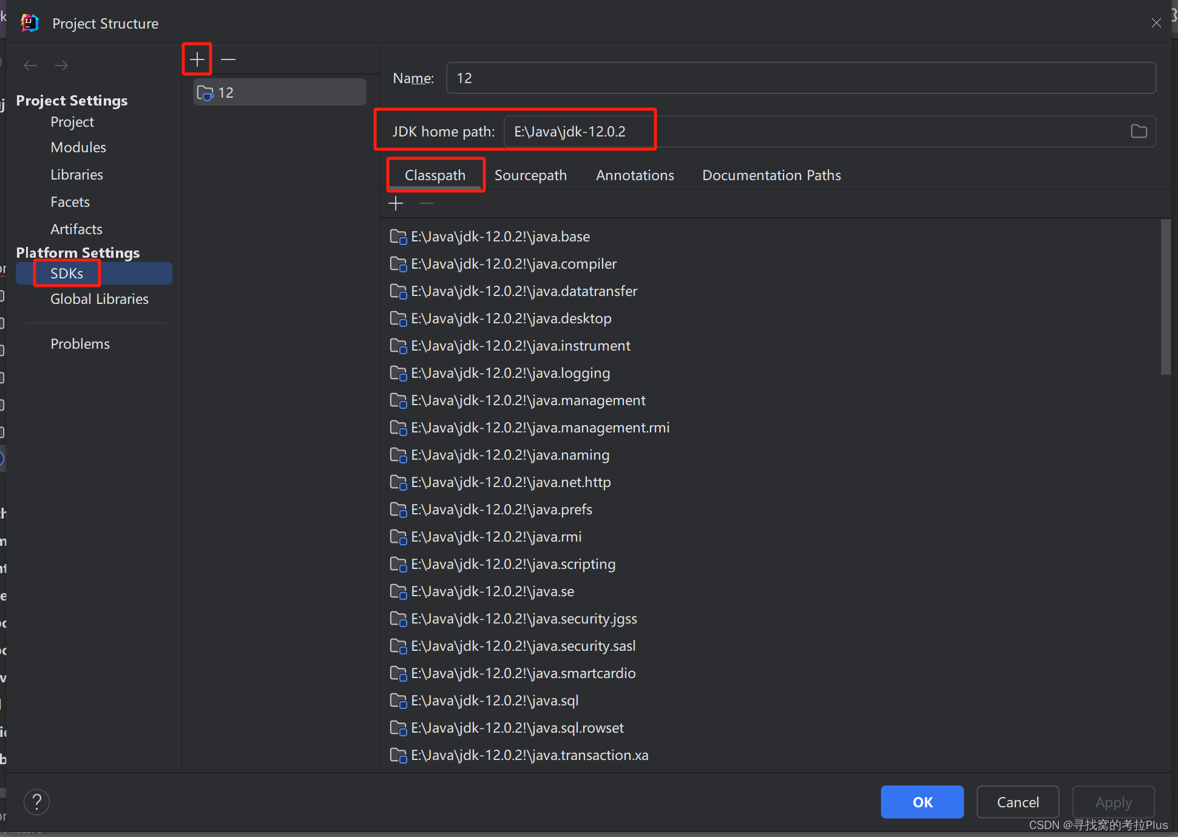1178x837 pixels.
Task: Switch to the Sourcepath tab
Action: (530, 175)
